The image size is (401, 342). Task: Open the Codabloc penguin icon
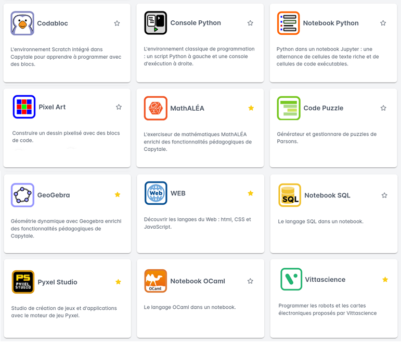click(x=22, y=23)
